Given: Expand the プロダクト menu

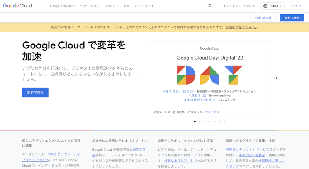Looking at the screenshot, I should [112, 6].
